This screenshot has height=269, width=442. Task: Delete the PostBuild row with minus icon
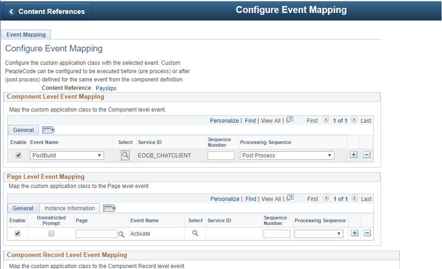pyautogui.click(x=367, y=155)
